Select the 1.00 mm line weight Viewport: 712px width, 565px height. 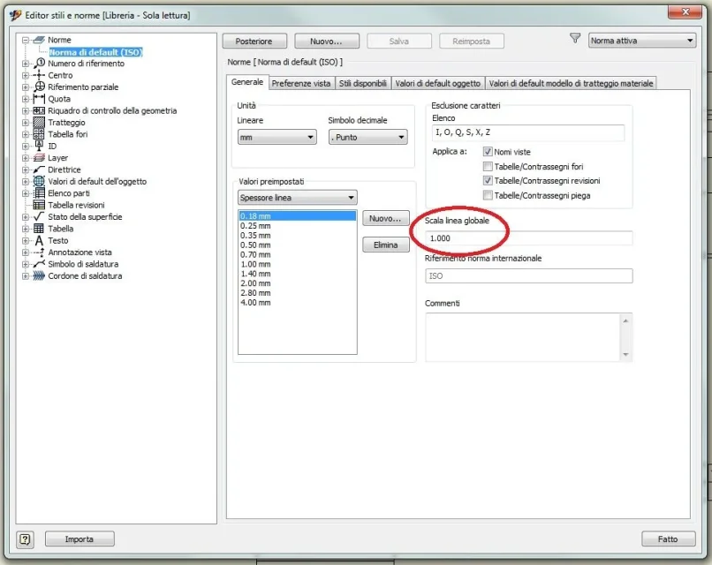click(x=297, y=264)
